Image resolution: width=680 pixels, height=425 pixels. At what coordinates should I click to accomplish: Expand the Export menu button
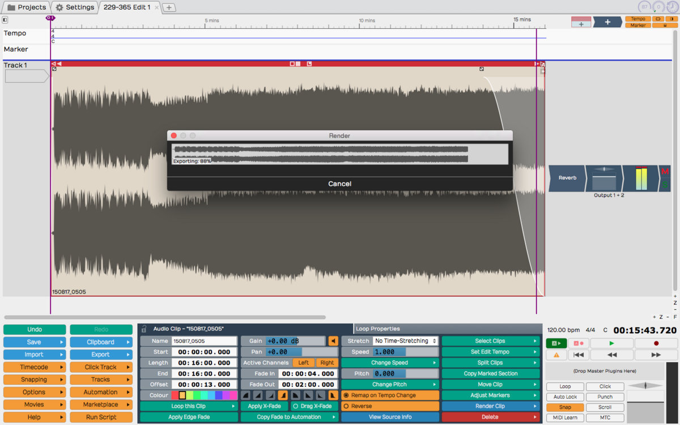pos(101,355)
